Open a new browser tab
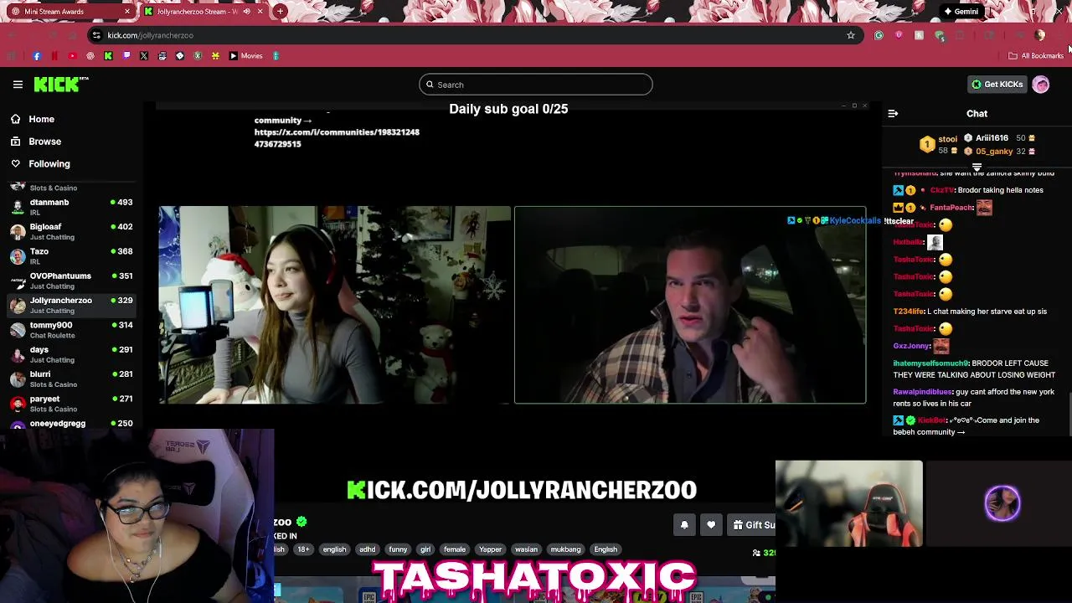1072x603 pixels. point(280,12)
